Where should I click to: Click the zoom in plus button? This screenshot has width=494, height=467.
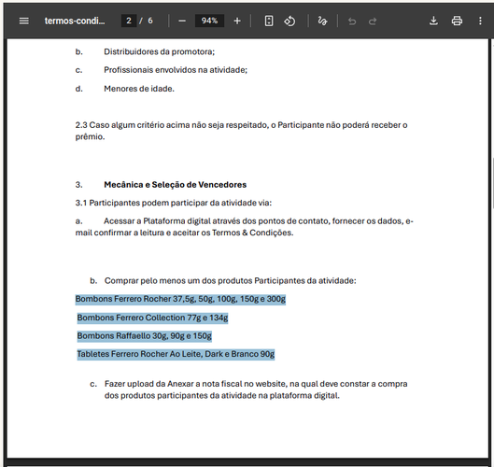coord(237,21)
